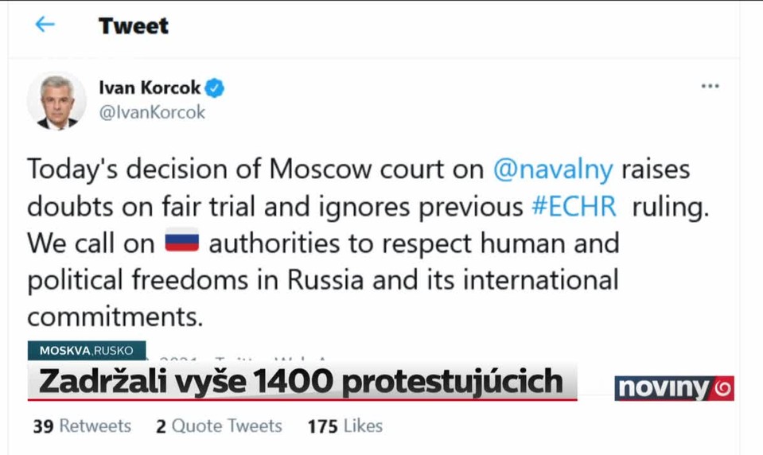763x455 pixels.
Task: View the 175 Likes list
Action: pos(345,426)
